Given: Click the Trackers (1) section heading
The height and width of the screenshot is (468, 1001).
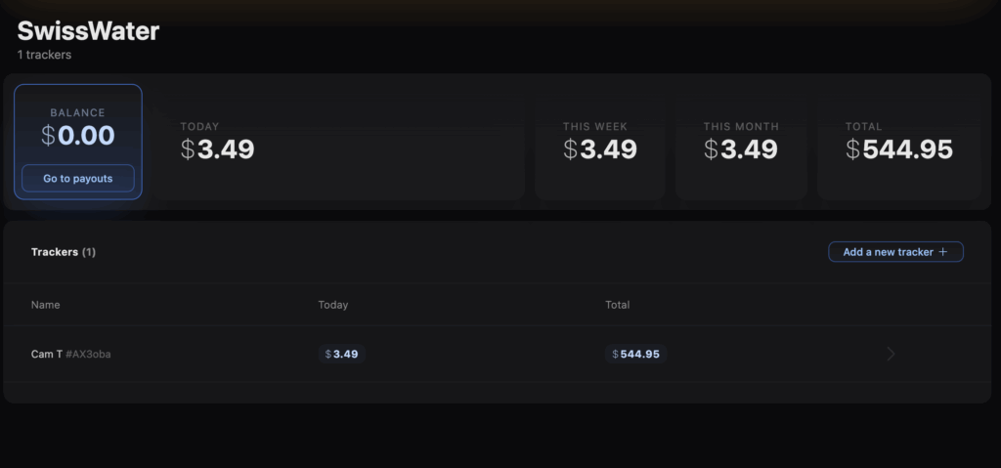Looking at the screenshot, I should click(x=64, y=252).
